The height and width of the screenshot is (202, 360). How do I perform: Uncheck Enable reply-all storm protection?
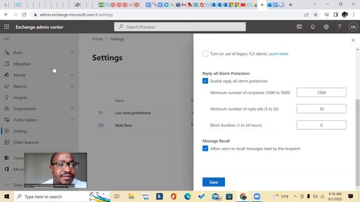205,81
